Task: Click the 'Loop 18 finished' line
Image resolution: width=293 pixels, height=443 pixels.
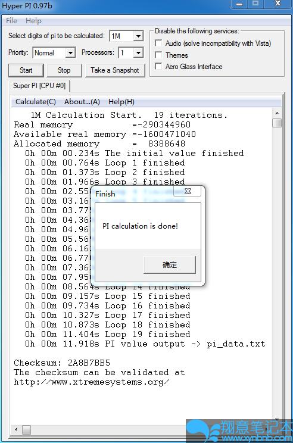Action: tap(108, 325)
